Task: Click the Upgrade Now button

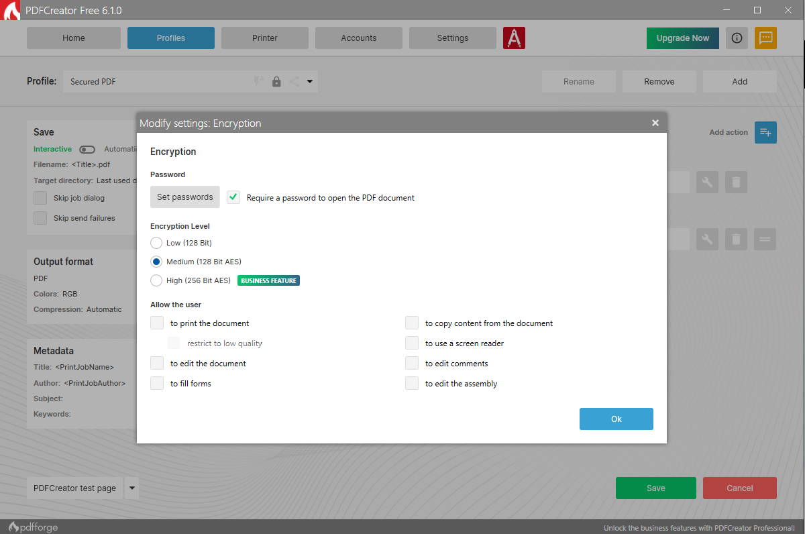Action: click(x=683, y=38)
